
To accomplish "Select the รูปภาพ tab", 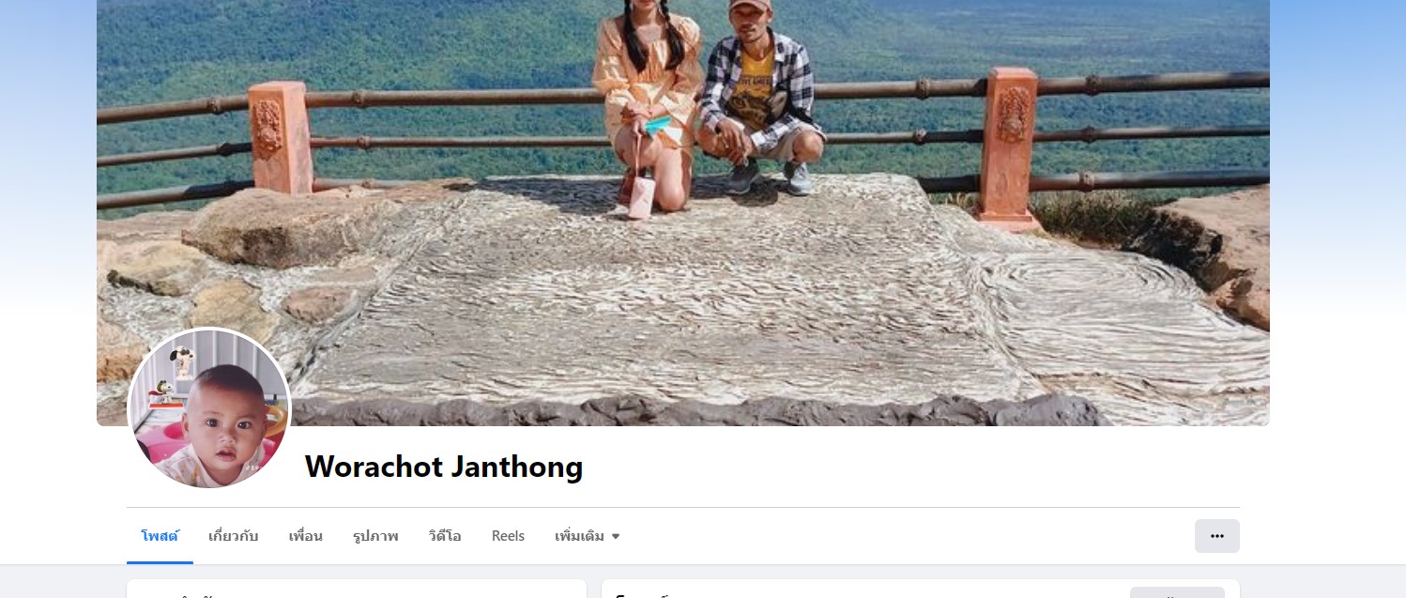I will 375,536.
